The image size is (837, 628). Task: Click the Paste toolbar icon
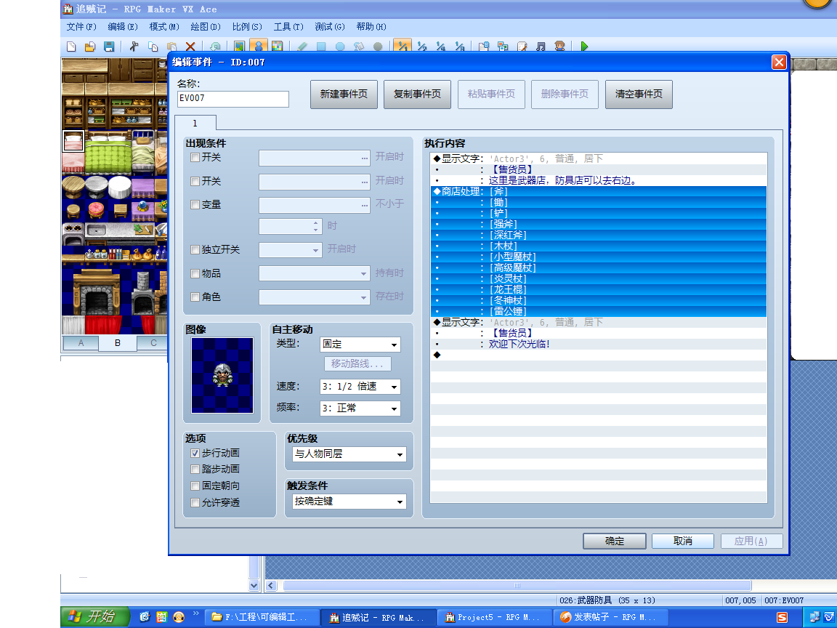coord(171,47)
